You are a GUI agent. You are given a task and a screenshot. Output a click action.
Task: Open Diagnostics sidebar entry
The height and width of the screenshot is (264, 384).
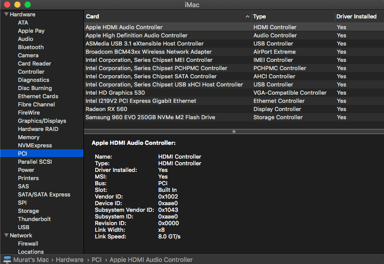coord(34,80)
